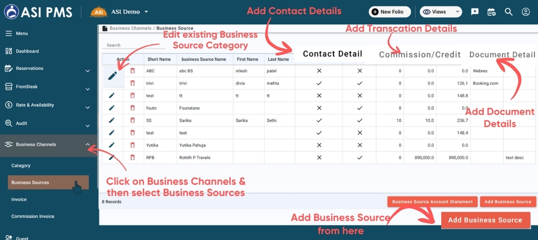This screenshot has height=240, width=538.
Task: Delete the RPB Rohith P Travels row
Action: [133, 157]
